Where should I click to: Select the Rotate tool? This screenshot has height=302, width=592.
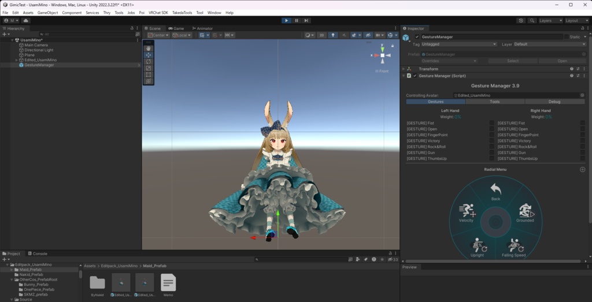pos(149,61)
